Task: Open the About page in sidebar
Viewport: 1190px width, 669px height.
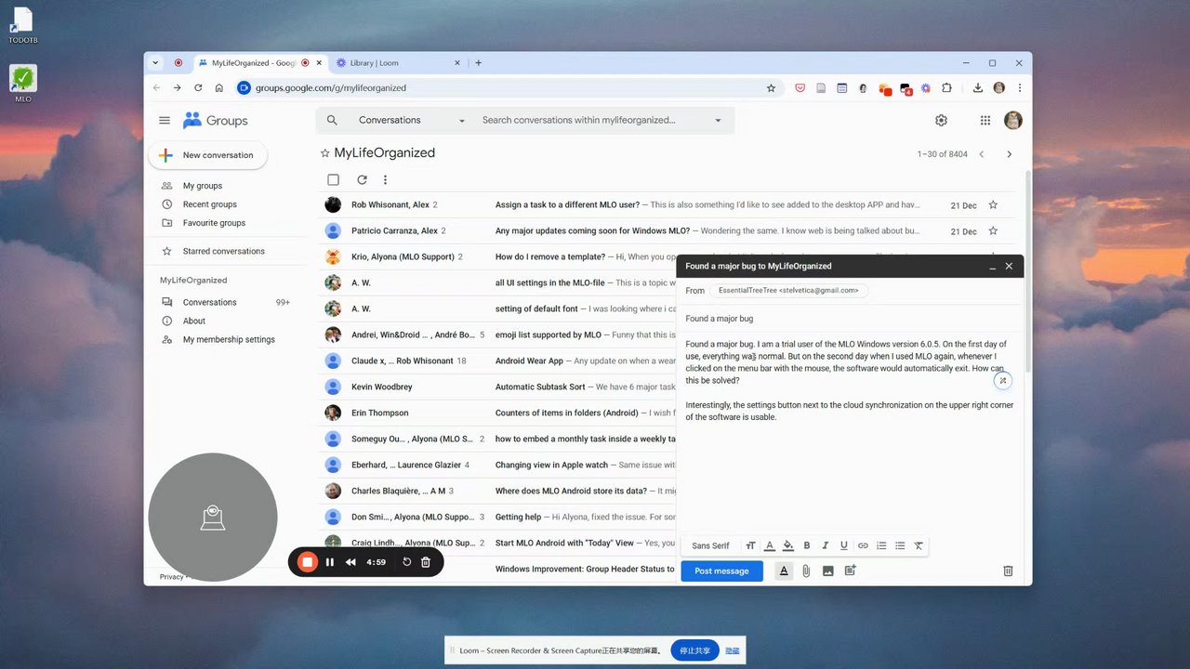Action: click(x=193, y=321)
